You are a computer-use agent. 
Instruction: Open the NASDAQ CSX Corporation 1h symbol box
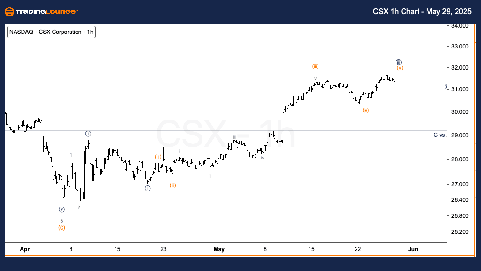point(52,32)
